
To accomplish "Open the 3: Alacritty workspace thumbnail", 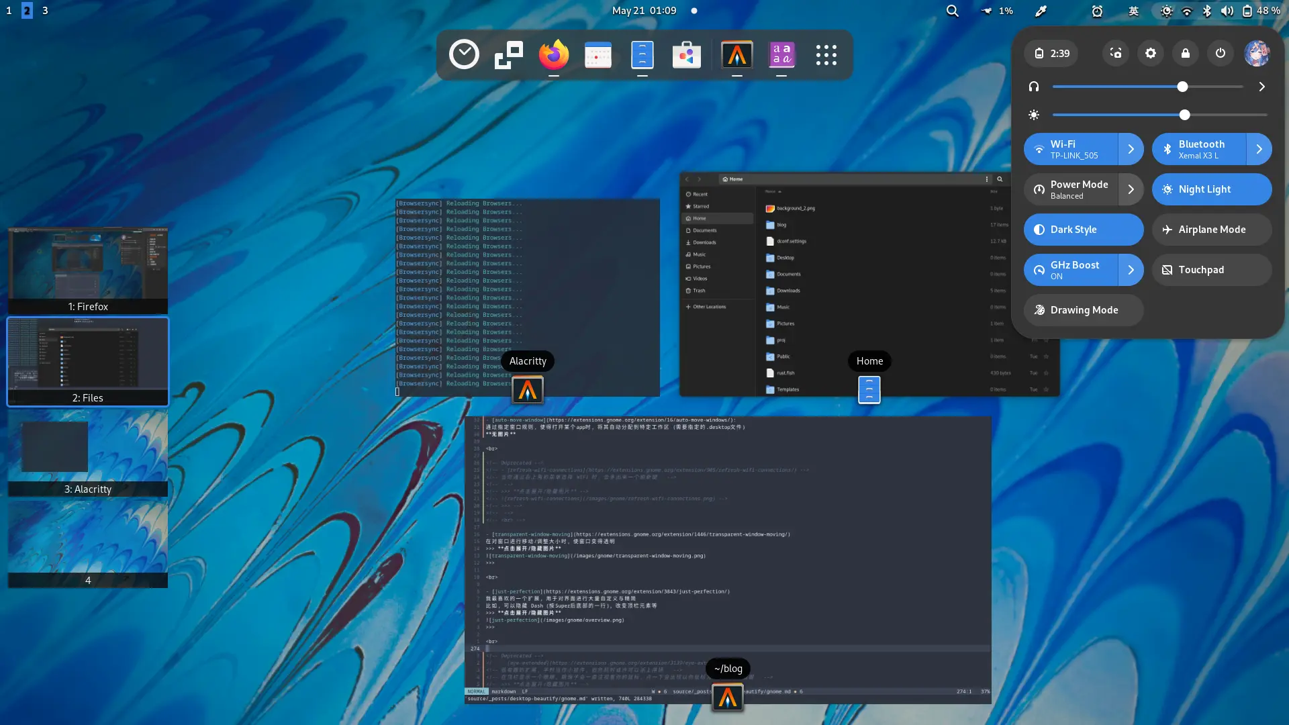I will coord(88,453).
